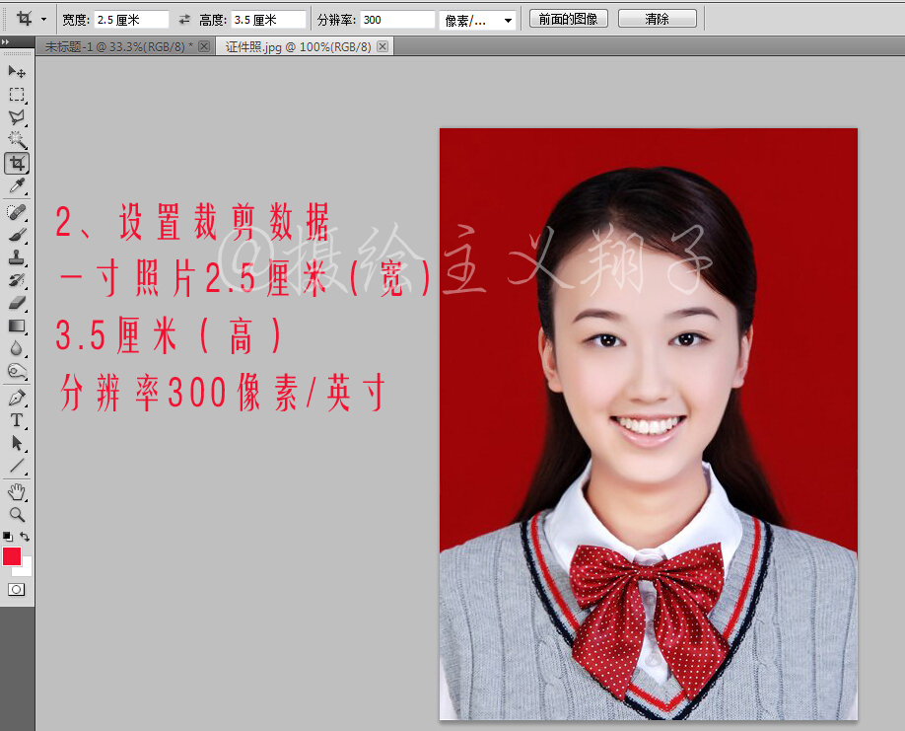The height and width of the screenshot is (731, 905).
Task: Expand the collapsed toolbox with double arrows
Action: [x=6, y=43]
